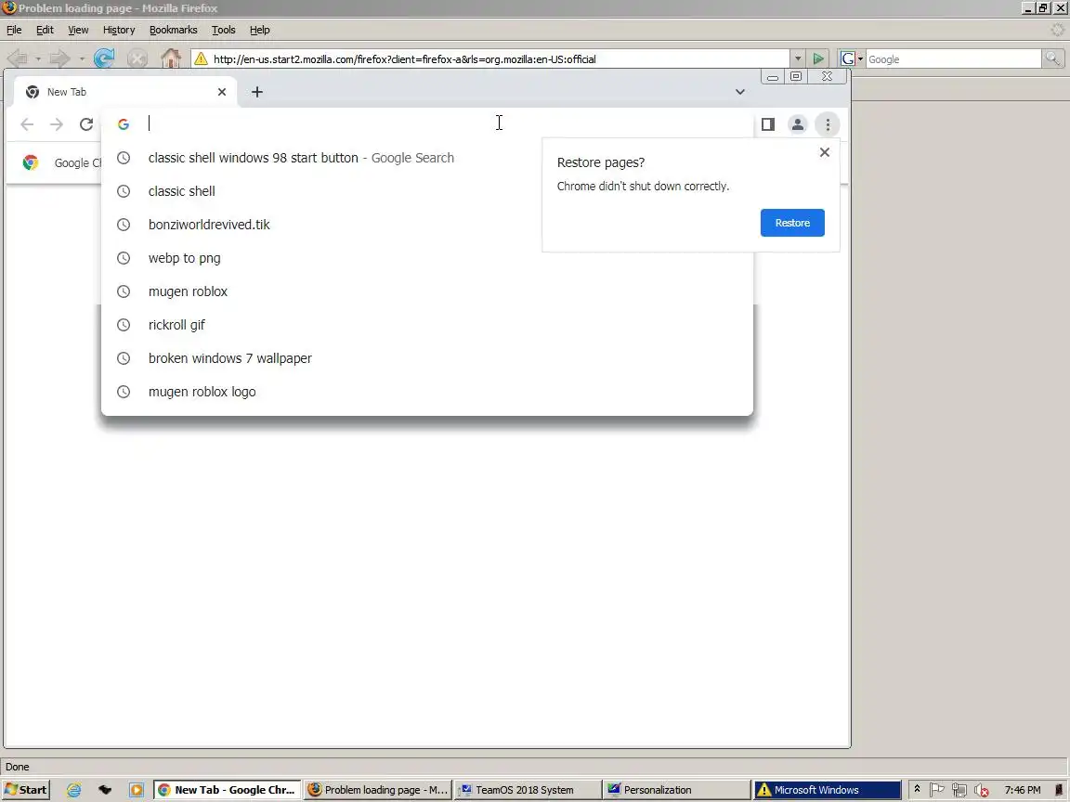1070x802 pixels.
Task: Close the New Tab tab in Chrome
Action: tap(222, 92)
